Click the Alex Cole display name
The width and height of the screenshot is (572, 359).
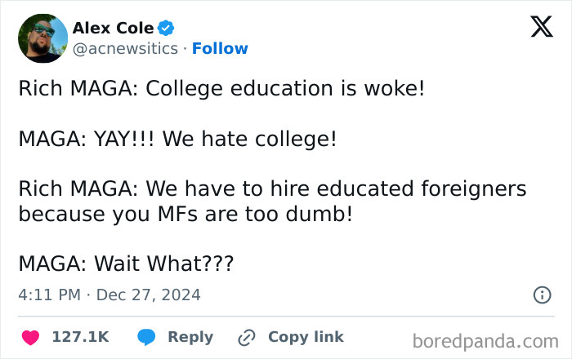click(x=112, y=29)
